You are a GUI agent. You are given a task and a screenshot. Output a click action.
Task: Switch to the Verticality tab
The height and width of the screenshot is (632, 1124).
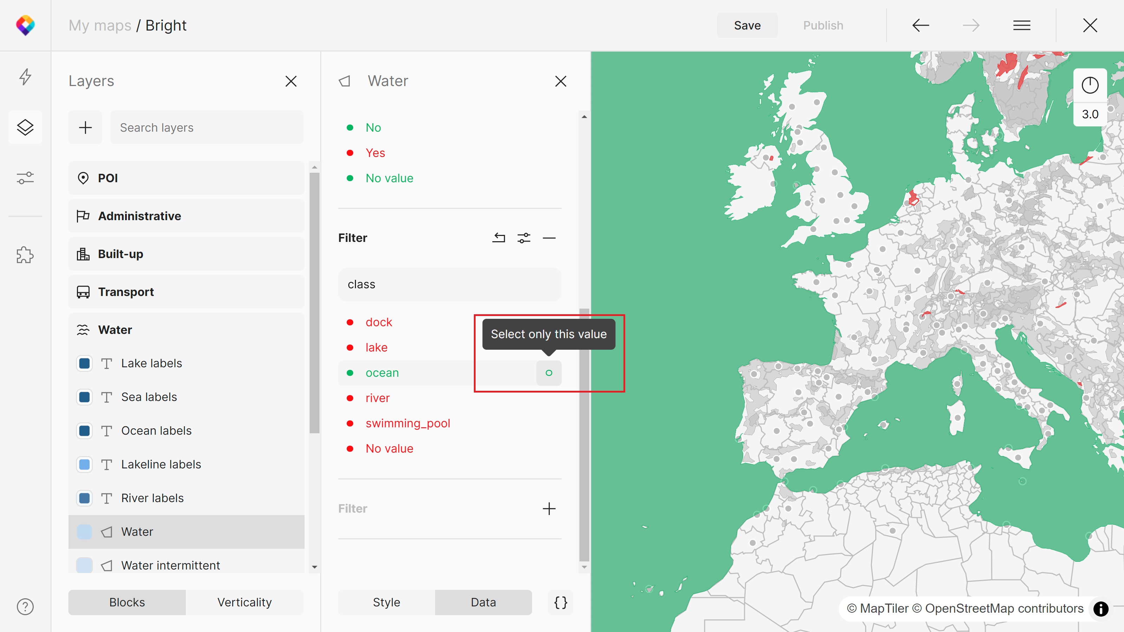[244, 603]
